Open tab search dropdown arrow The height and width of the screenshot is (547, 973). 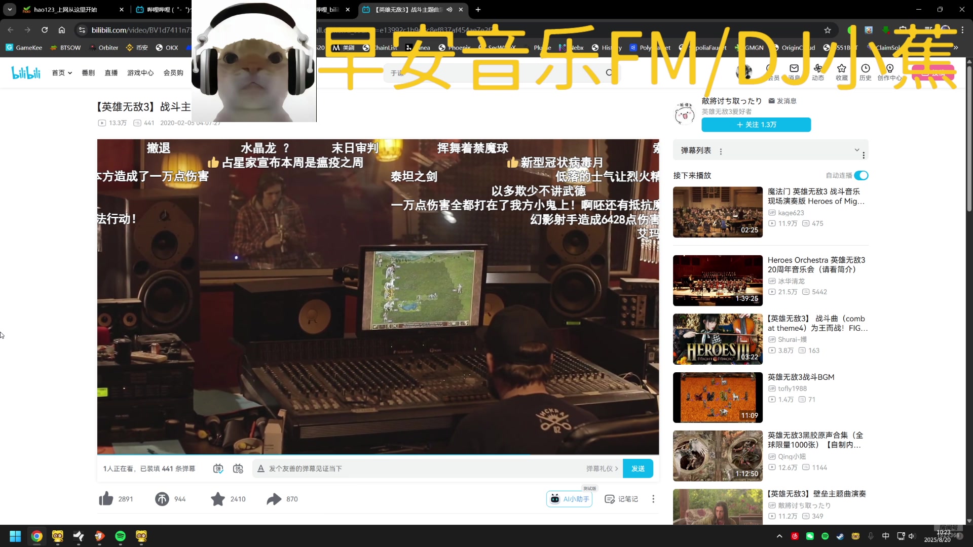click(10, 10)
